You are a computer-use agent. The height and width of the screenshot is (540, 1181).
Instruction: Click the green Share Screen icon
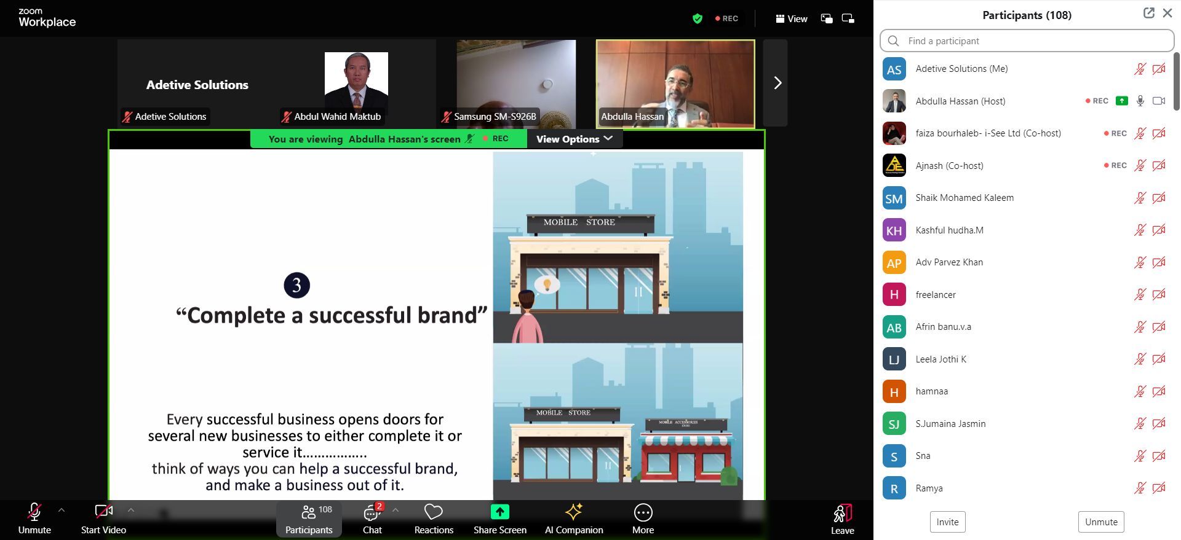[499, 512]
